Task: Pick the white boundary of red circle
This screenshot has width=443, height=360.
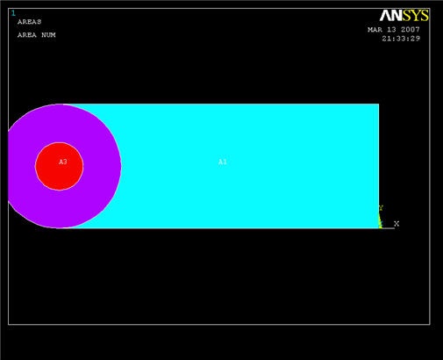Action: 83,166
